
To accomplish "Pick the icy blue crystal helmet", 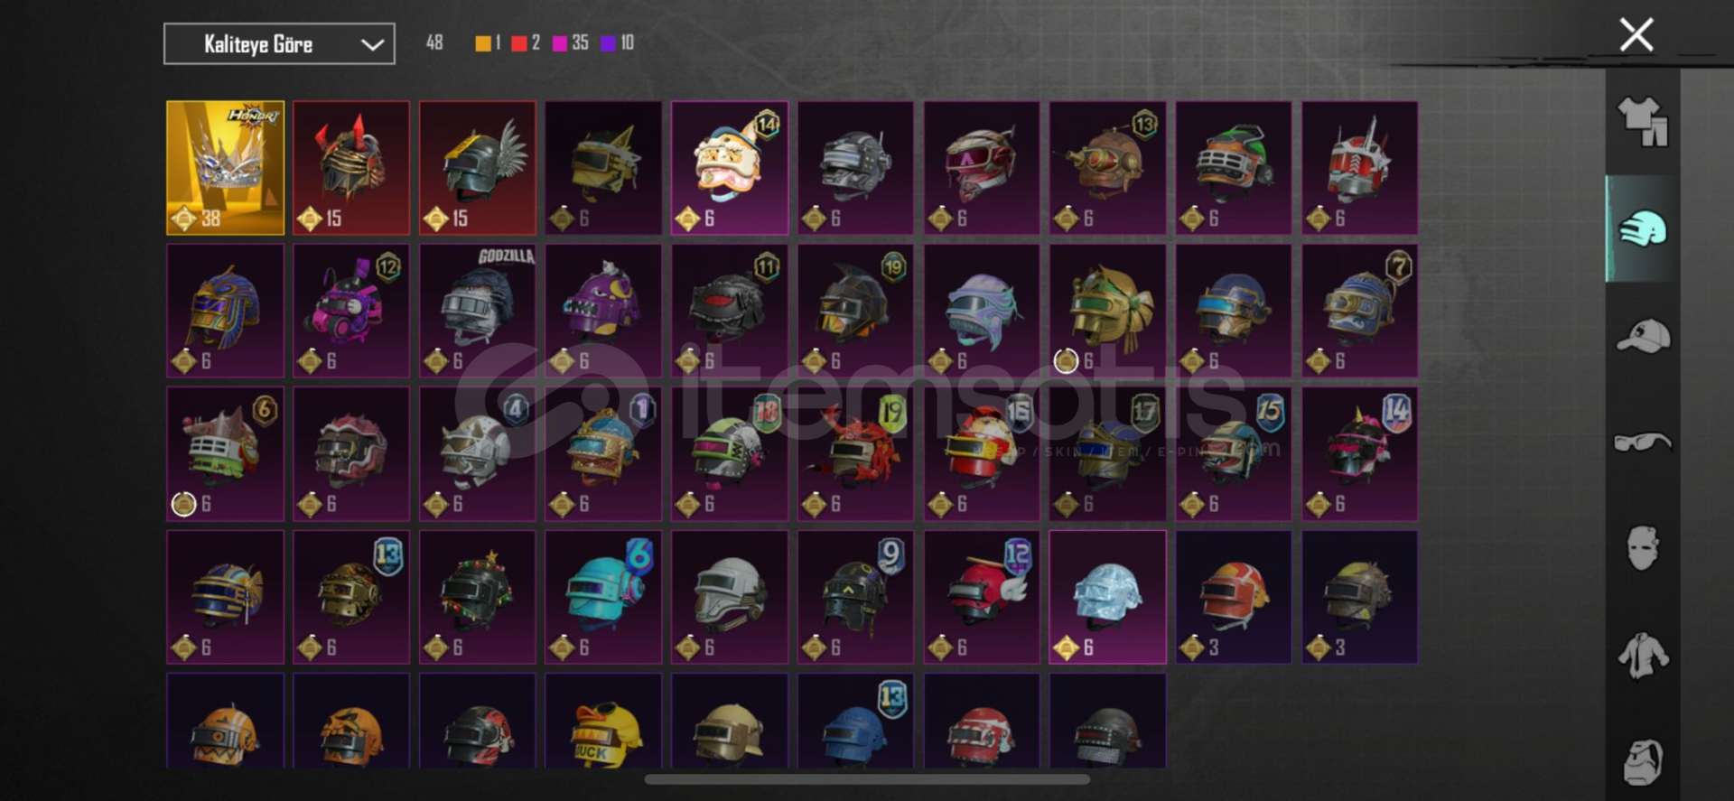I will pos(1107,597).
